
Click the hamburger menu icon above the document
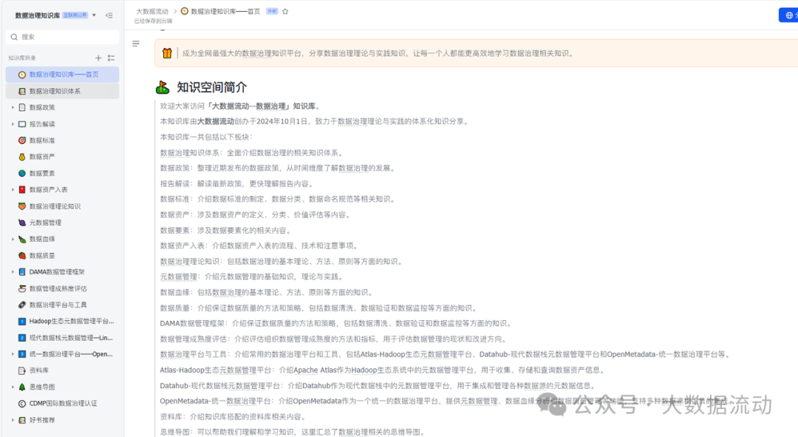pos(135,43)
